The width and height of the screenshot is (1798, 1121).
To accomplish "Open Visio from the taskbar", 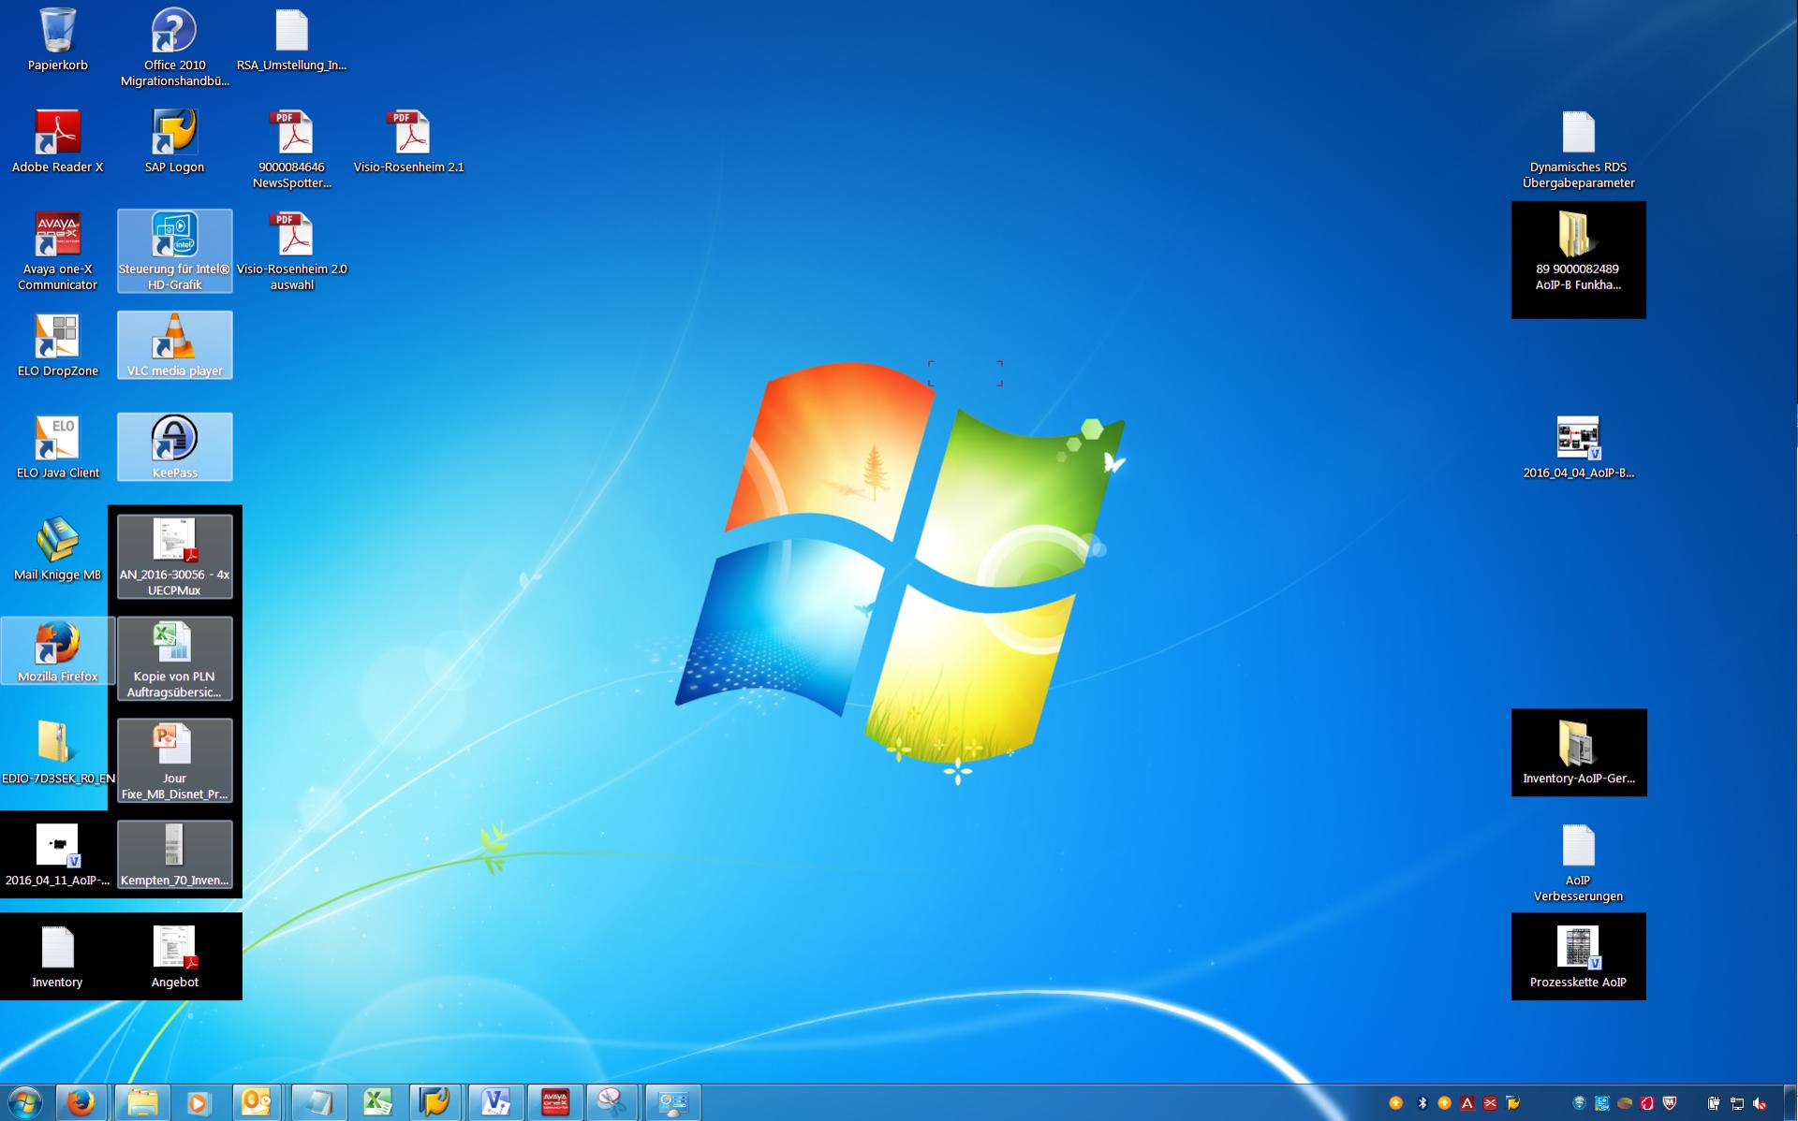I will [x=494, y=1102].
